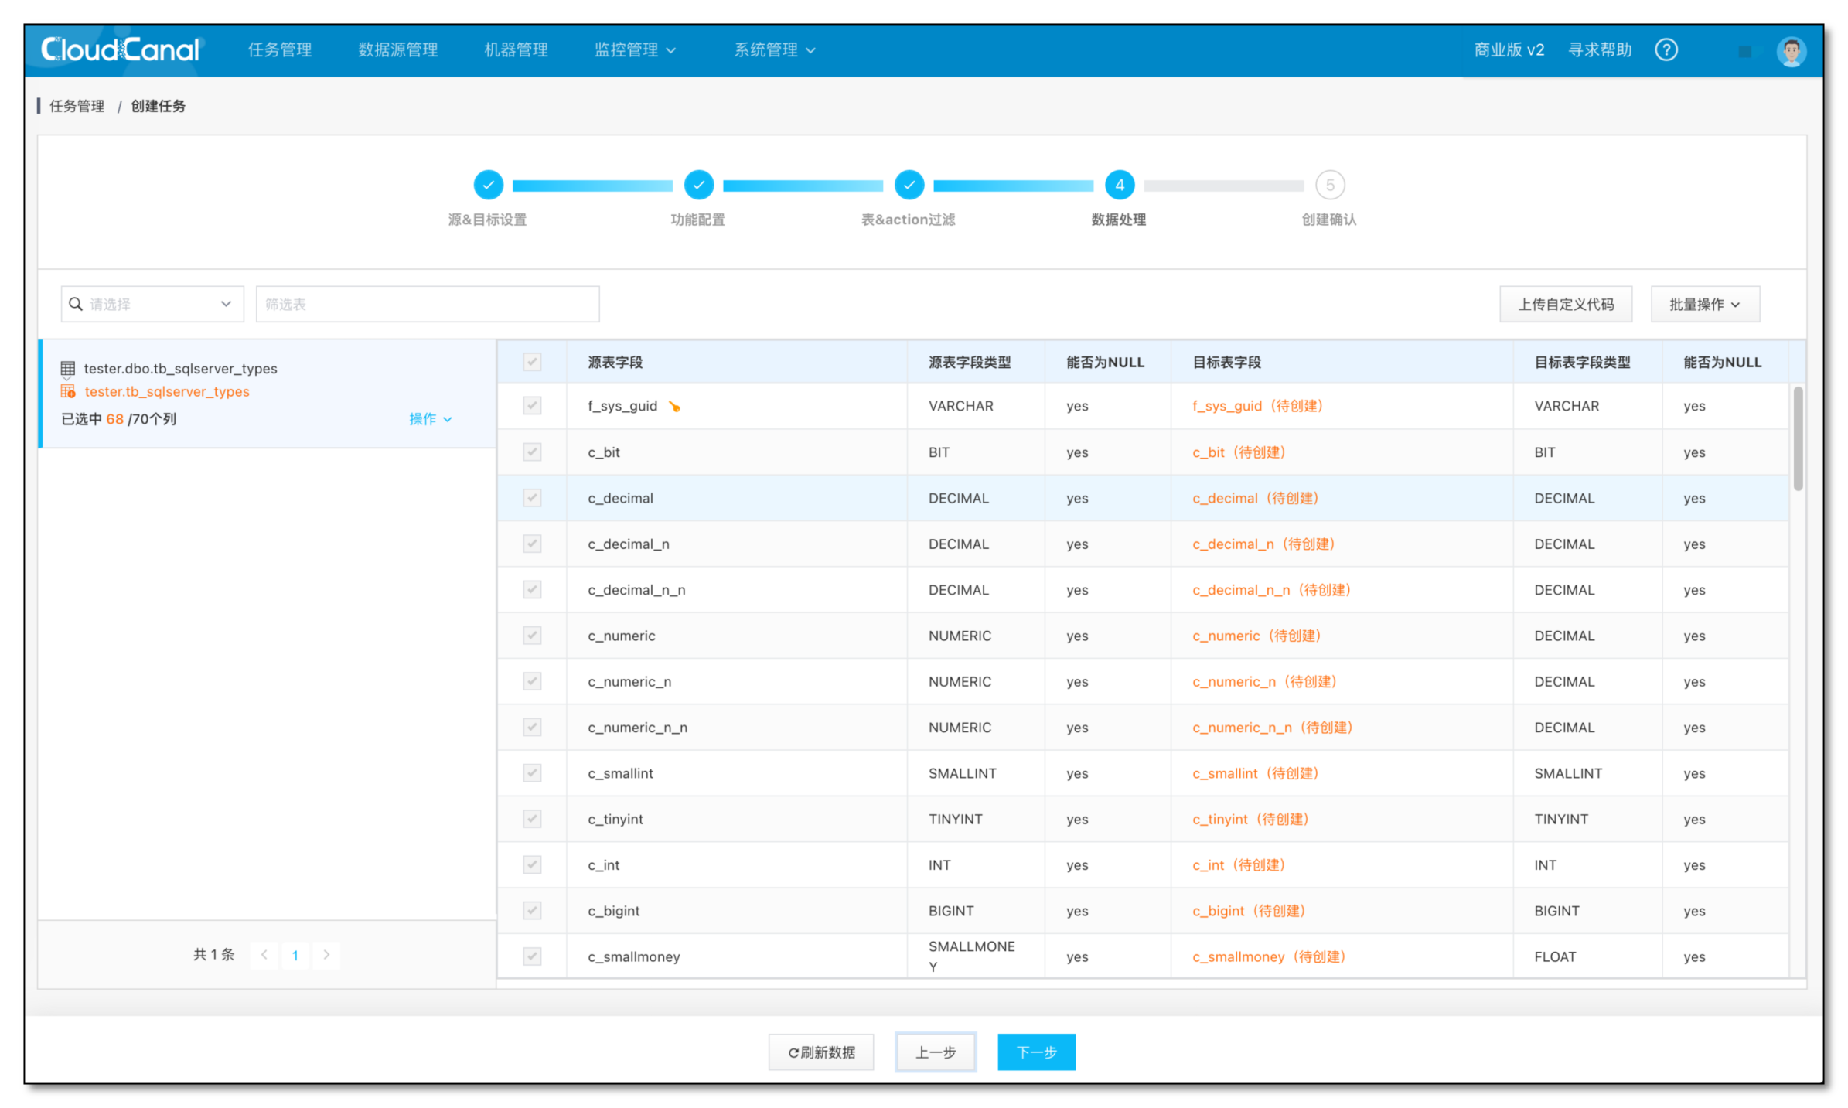Screen dimensions: 1848x1108
Task: Open the 操作 dropdown for the table
Action: [430, 419]
